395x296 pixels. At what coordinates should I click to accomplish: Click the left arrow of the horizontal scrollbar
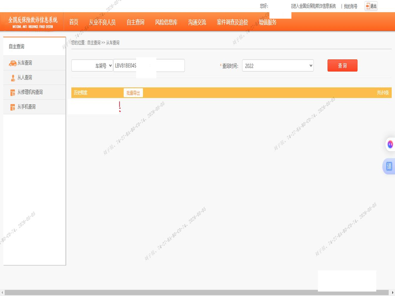(2, 293)
